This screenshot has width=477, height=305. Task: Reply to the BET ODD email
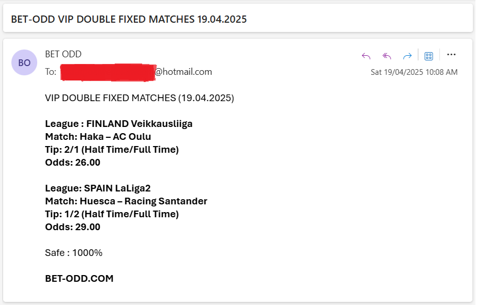tap(366, 56)
